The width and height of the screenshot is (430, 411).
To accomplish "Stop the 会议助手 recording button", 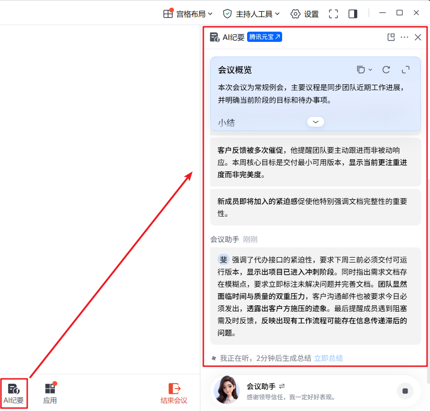I will pyautogui.click(x=405, y=391).
